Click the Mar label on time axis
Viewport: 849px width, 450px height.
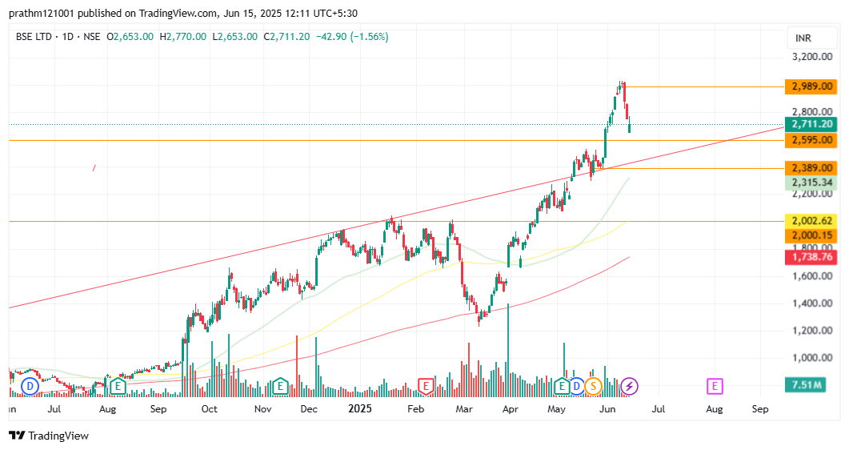click(464, 409)
